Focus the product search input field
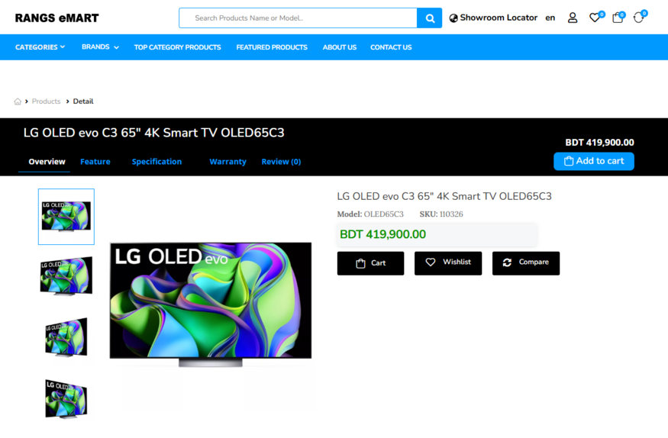Viewport: 668px width, 438px height. point(298,18)
